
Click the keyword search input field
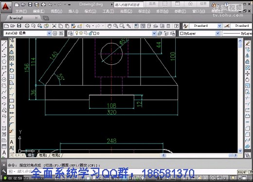129,5
